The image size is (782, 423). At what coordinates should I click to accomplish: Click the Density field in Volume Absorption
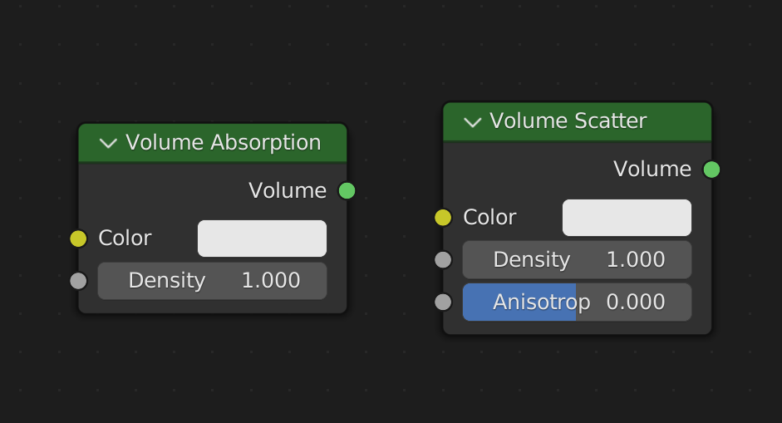click(212, 281)
